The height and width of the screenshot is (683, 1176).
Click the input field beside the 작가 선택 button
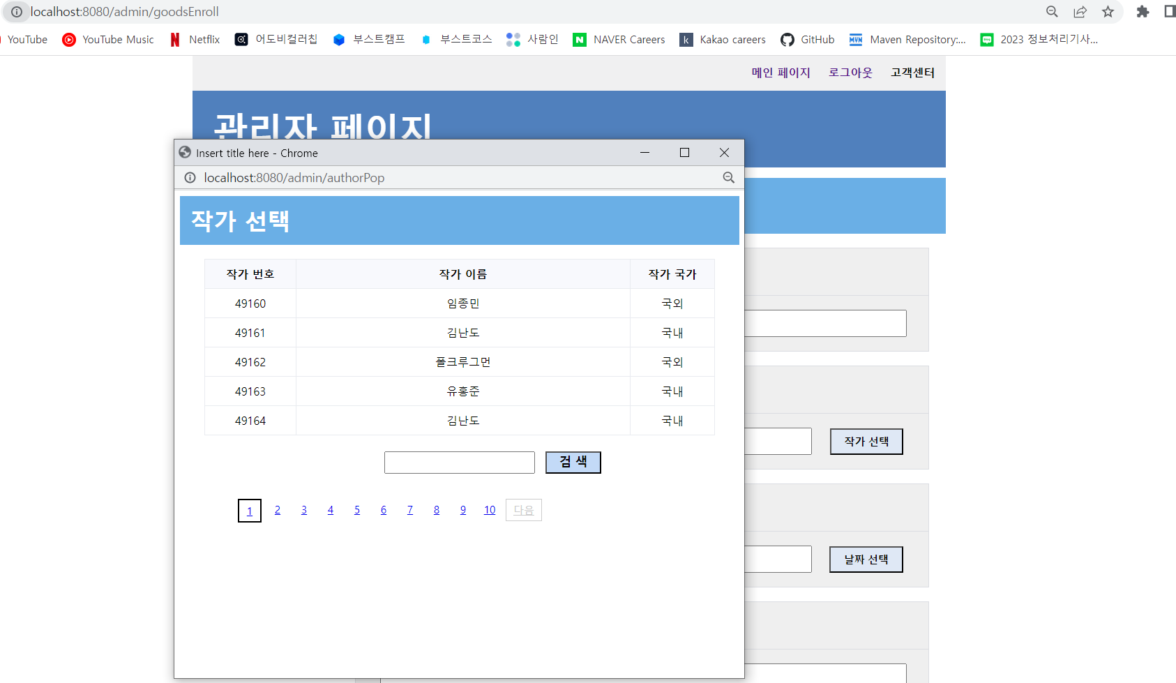(x=778, y=442)
